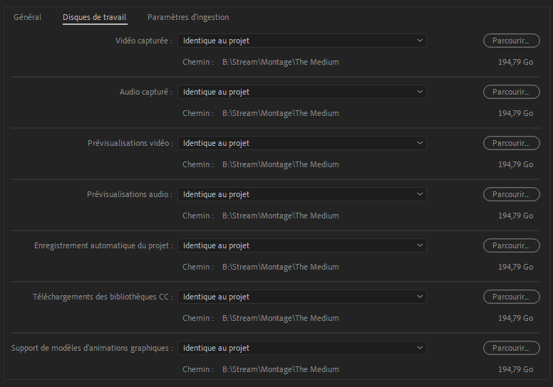
Task: Expand the Prévisualisations vidéo dropdown
Action: coord(302,143)
